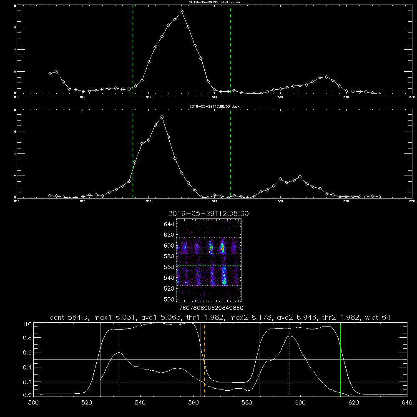This screenshot has width=417, height=417.
Task: Click the orange dashed center line in bottom plot
Action: point(204,359)
